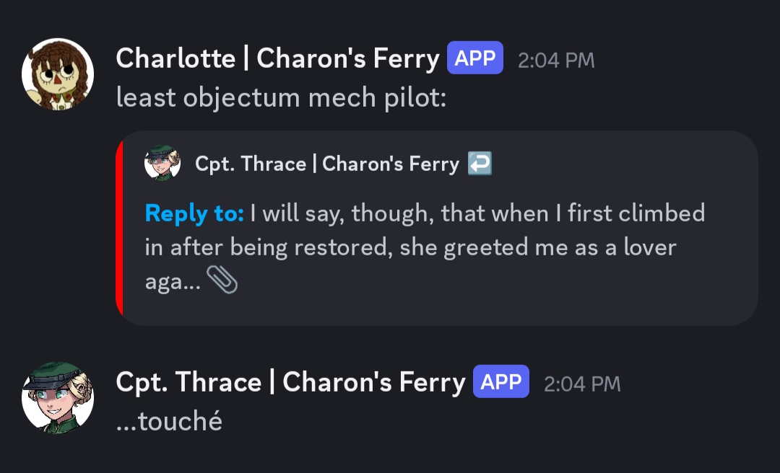Select the "…touché" message text

169,421
